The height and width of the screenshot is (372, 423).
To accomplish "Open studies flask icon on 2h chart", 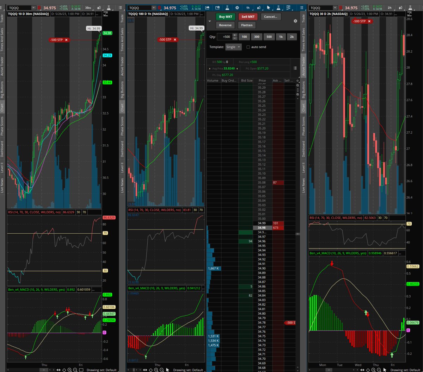I will [x=410, y=8].
